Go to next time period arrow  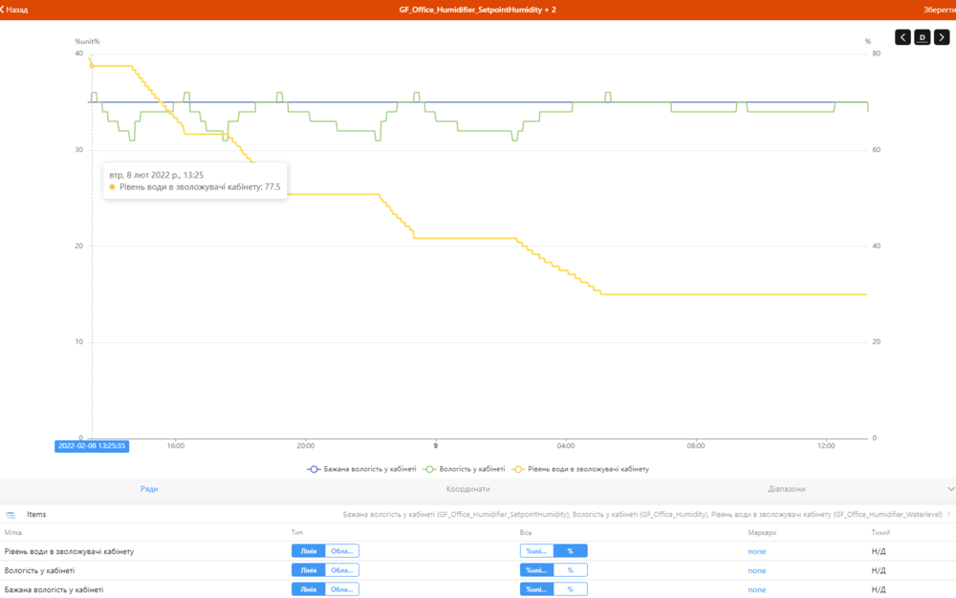pyautogui.click(x=942, y=37)
